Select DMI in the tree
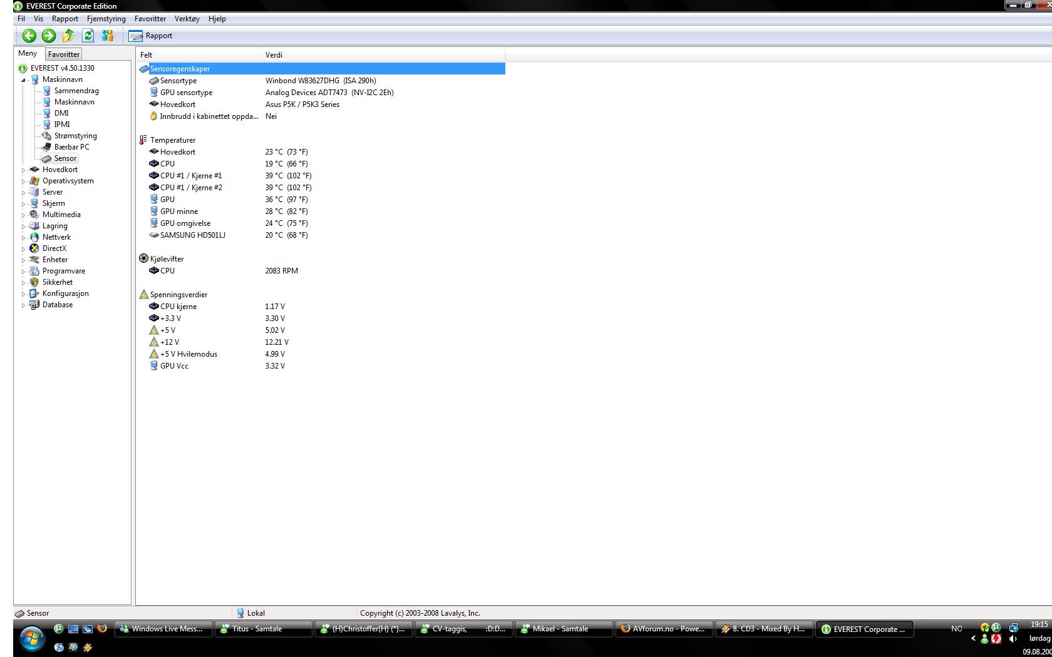 [61, 113]
